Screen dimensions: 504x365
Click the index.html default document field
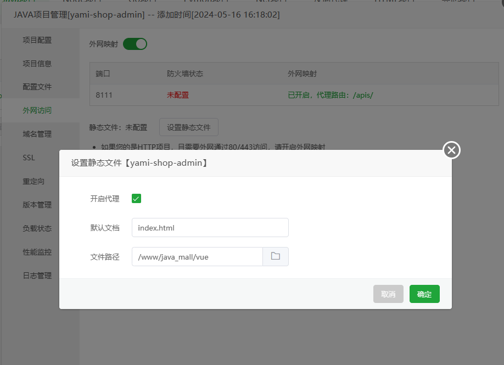[210, 227]
